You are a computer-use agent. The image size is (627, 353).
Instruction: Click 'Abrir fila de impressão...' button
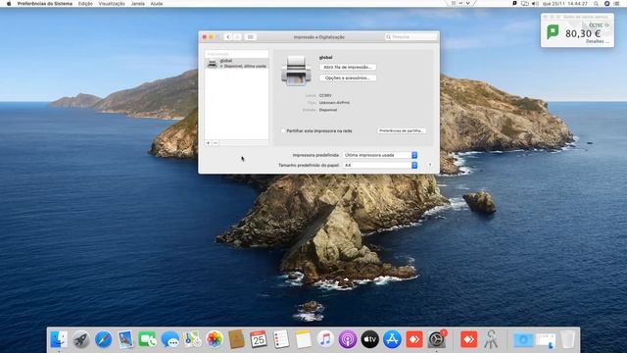[348, 68]
